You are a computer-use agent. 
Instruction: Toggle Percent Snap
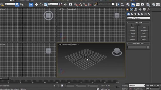85,4
